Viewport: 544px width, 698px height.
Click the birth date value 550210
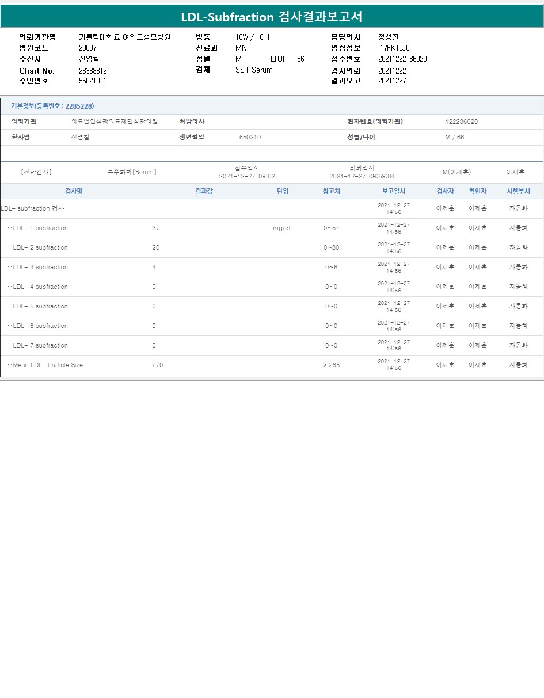coord(250,137)
